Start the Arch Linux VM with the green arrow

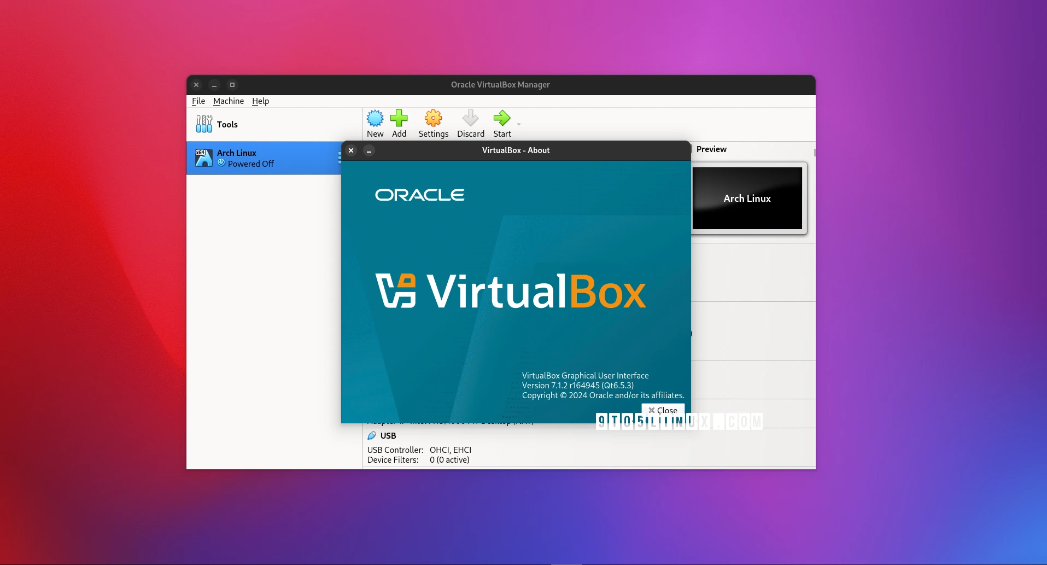(501, 118)
